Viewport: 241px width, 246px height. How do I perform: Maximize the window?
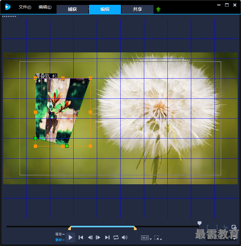(x=227, y=5)
